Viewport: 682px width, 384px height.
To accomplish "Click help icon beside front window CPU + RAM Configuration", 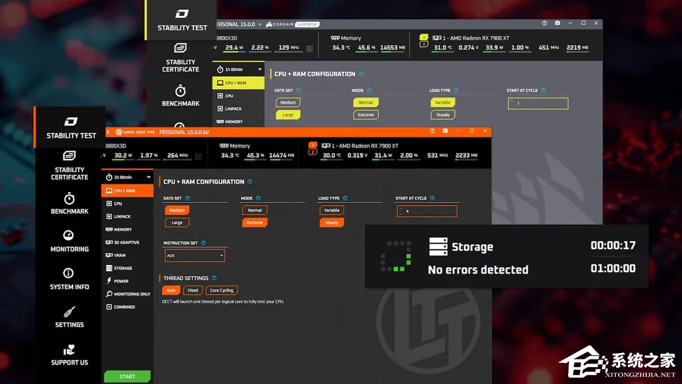I will click(x=250, y=181).
